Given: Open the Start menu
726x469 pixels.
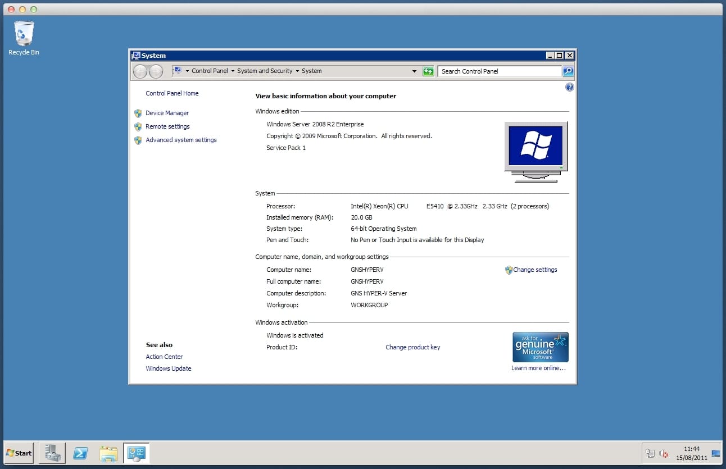Looking at the screenshot, I should coord(19,453).
